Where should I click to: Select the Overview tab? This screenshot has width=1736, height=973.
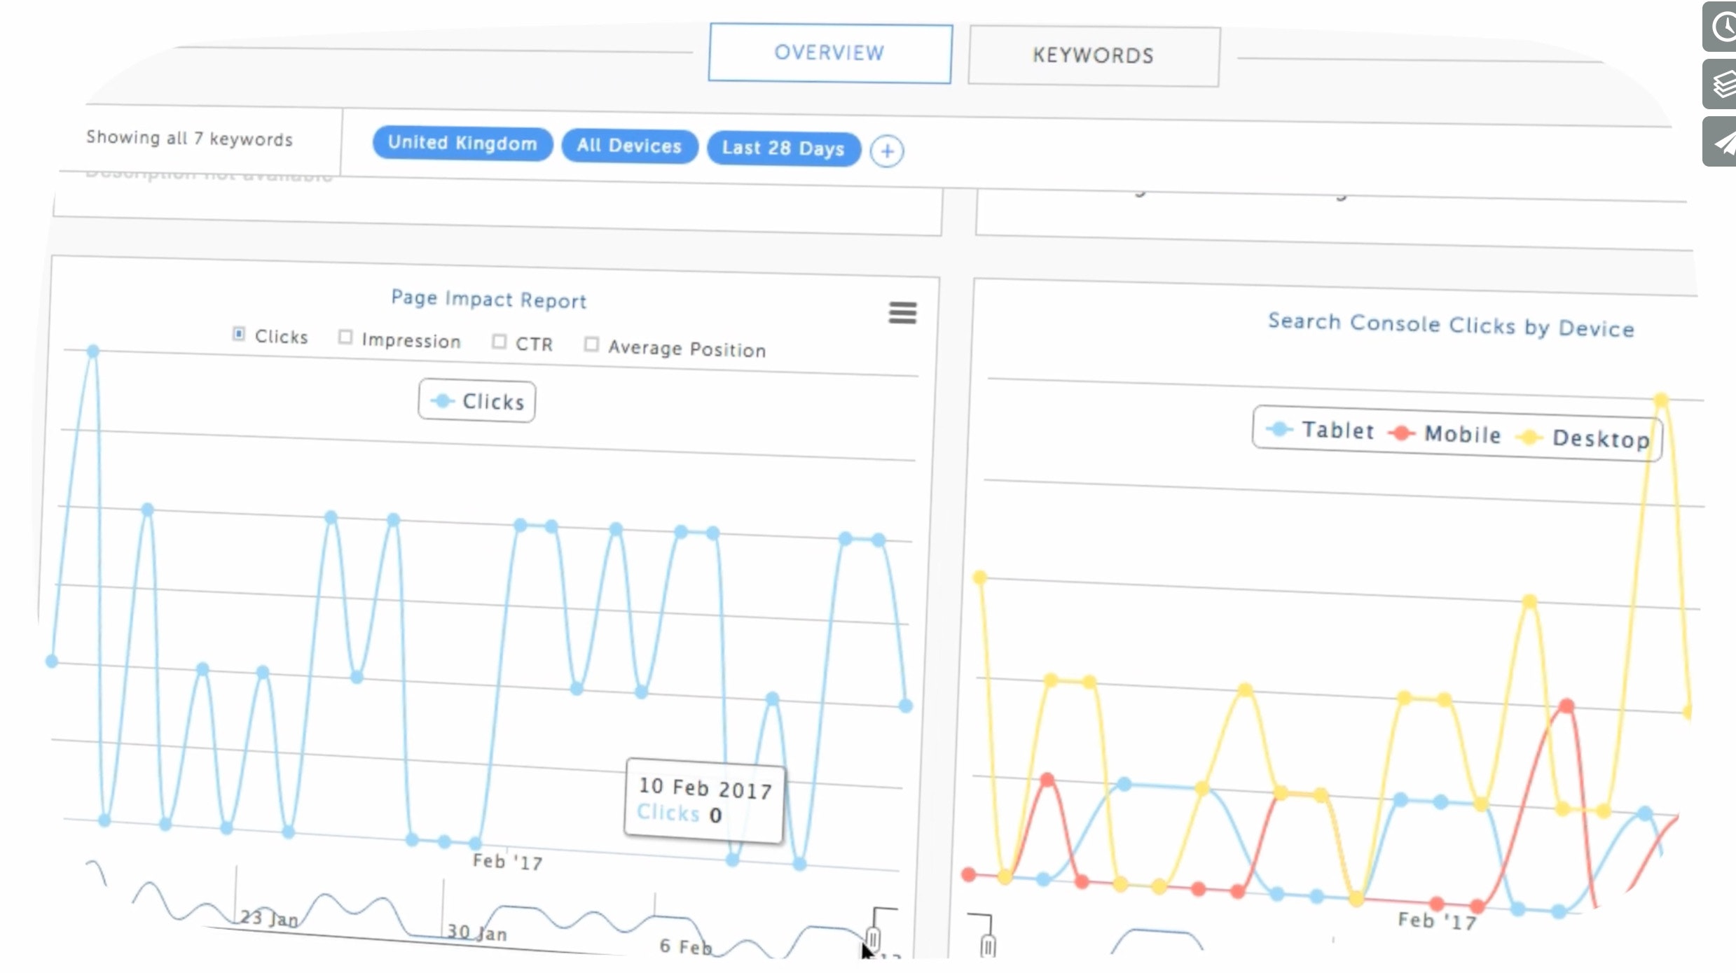829,53
